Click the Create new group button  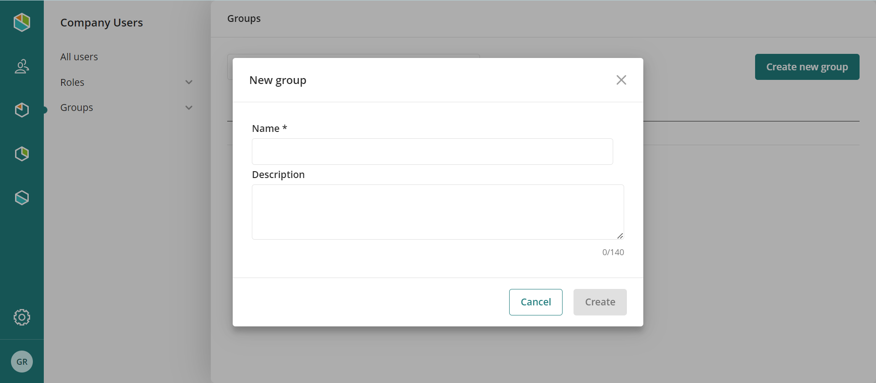tap(807, 67)
